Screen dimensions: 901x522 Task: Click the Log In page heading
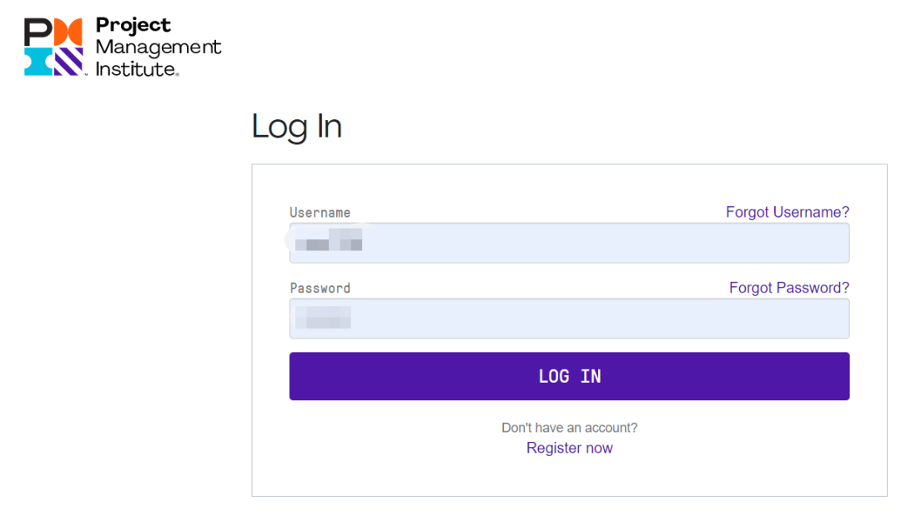[296, 127]
